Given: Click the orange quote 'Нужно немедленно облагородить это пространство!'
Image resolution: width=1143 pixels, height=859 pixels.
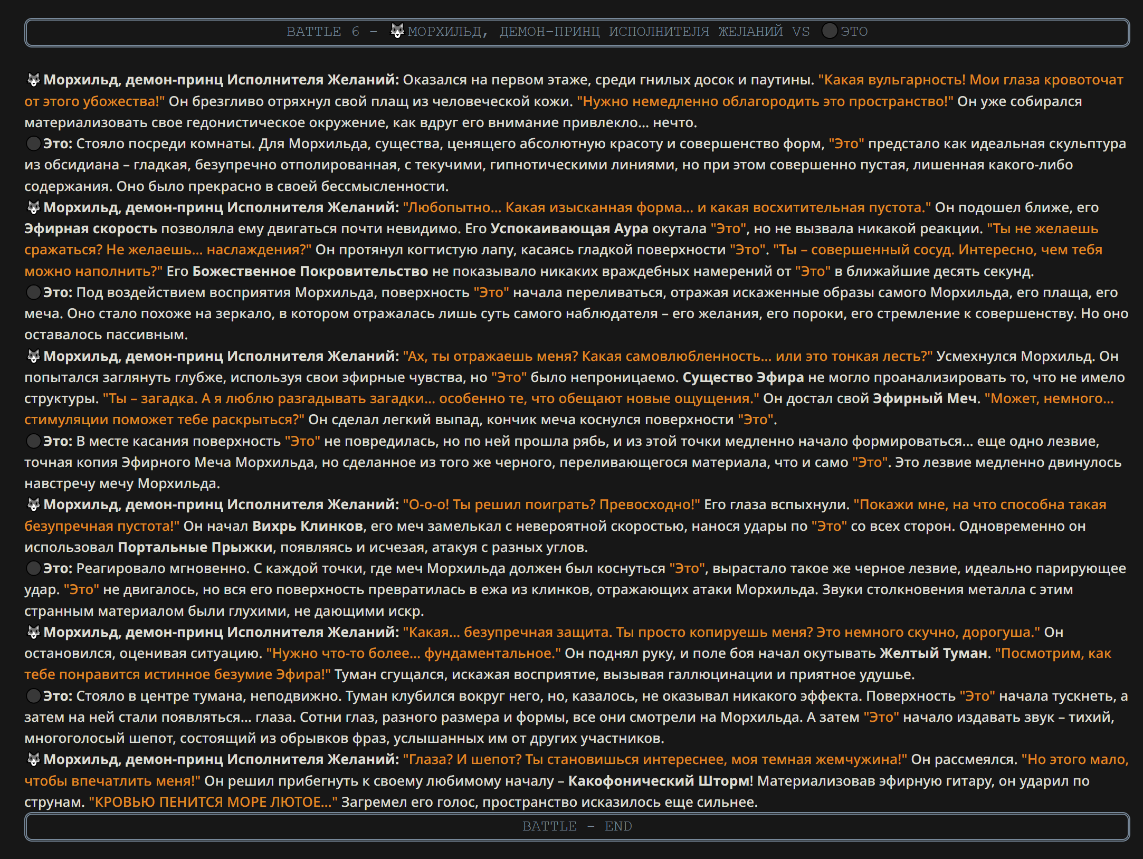Looking at the screenshot, I should [765, 101].
